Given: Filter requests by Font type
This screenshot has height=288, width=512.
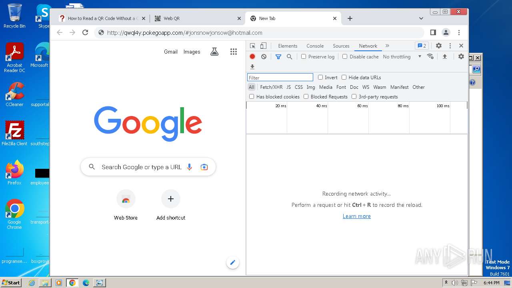Looking at the screenshot, I should pos(341,87).
